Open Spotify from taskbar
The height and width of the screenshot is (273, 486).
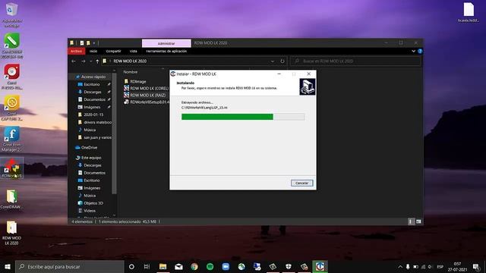(210, 266)
